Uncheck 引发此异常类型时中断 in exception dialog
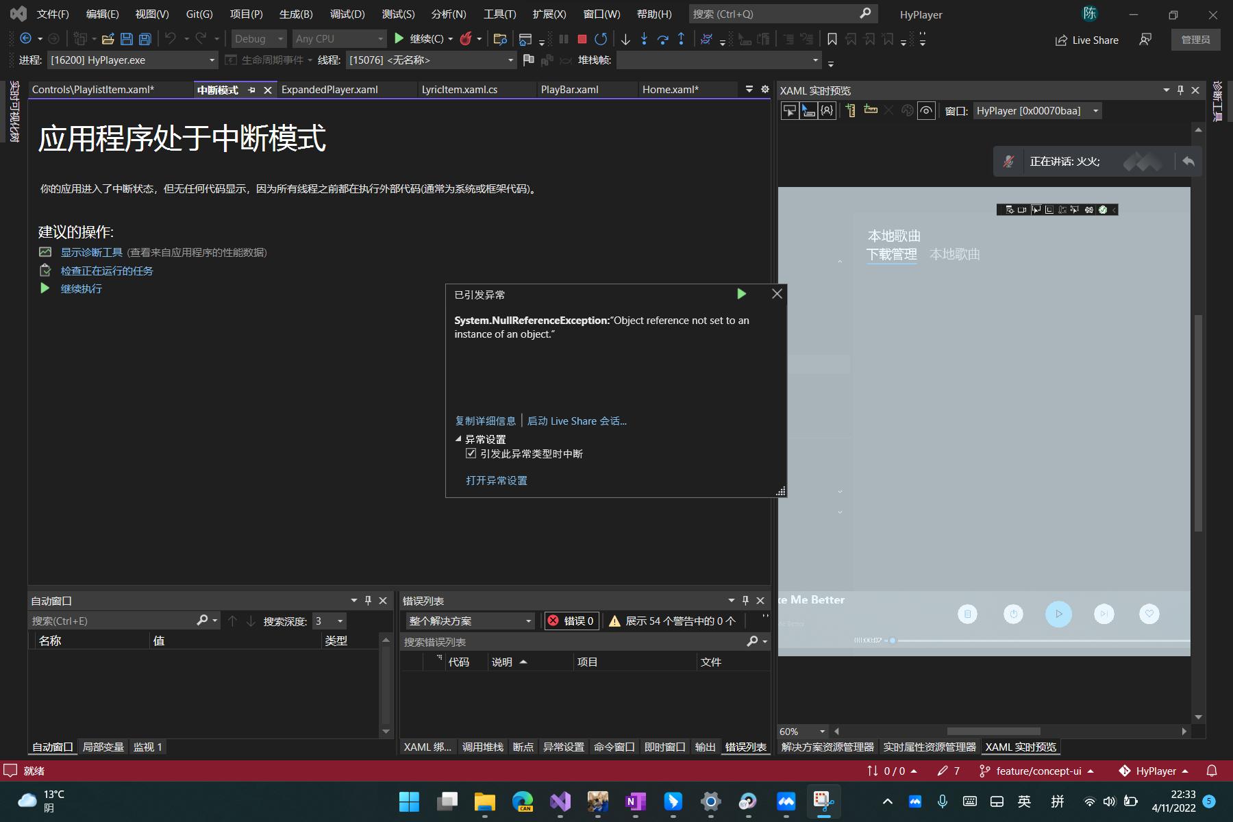 471,453
